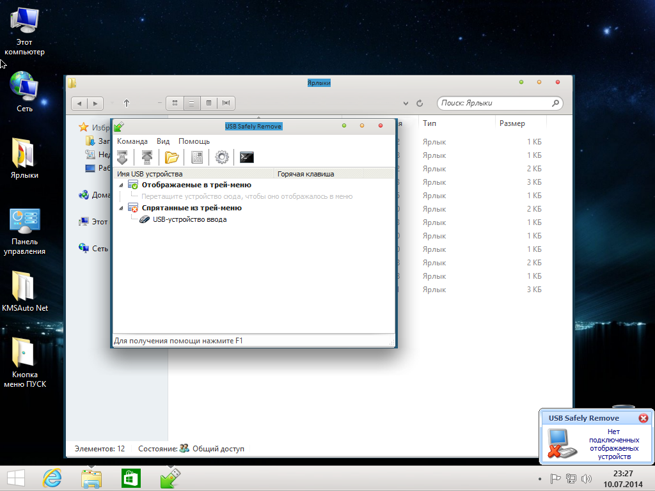Click the USB Safely Remove taskbar icon
Viewport: 655px width, 491px height.
170,478
